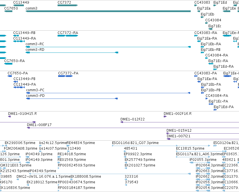
Task: Select the comm3-RC transcript line
Action: (x=108, y=47)
